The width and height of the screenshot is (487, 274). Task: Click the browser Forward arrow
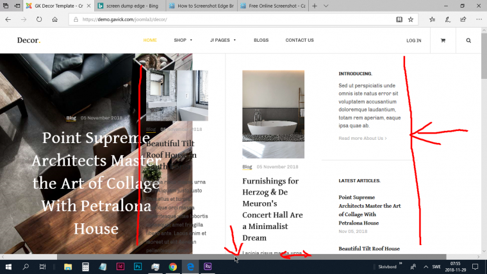[x=24, y=19]
